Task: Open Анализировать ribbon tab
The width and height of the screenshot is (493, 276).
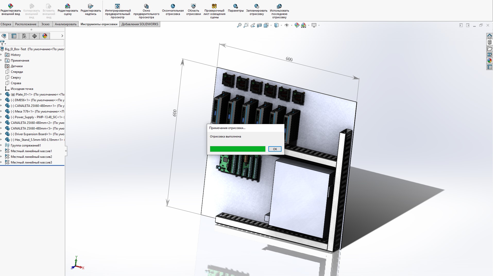Action: [66, 24]
